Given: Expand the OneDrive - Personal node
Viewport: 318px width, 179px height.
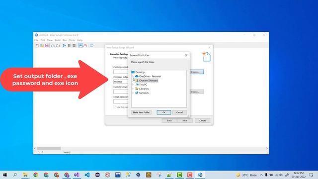Looking at the screenshot, I should click(x=133, y=76).
